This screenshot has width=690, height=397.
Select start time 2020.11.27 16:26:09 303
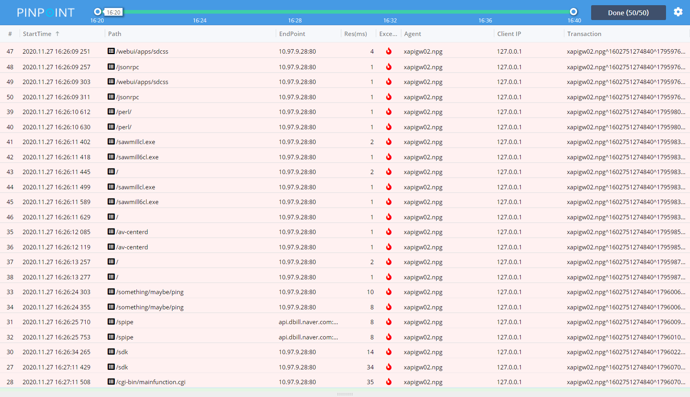[x=56, y=82]
